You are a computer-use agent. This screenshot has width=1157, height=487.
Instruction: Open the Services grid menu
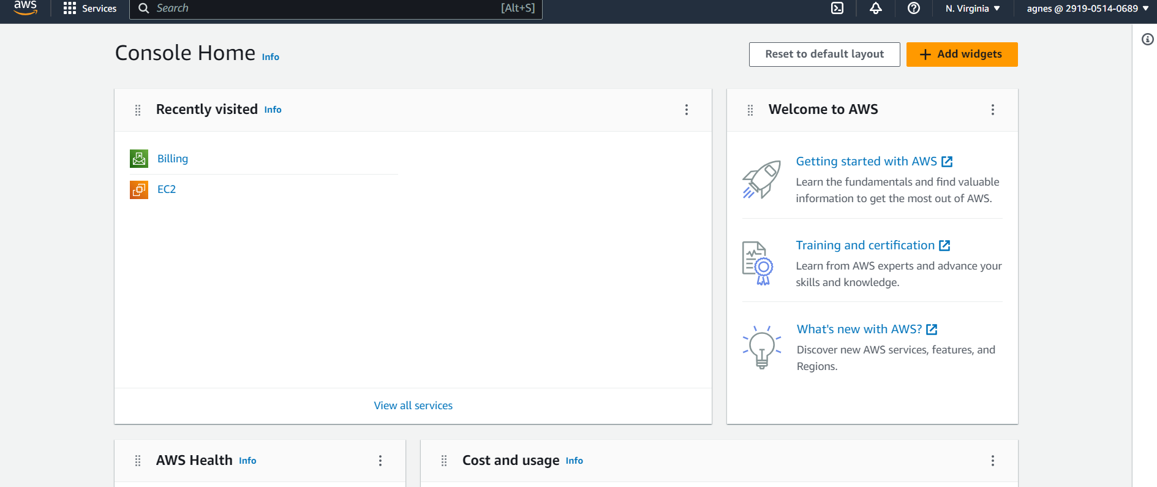[90, 8]
